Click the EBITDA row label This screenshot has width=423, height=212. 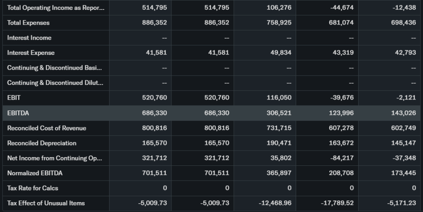[18, 113]
